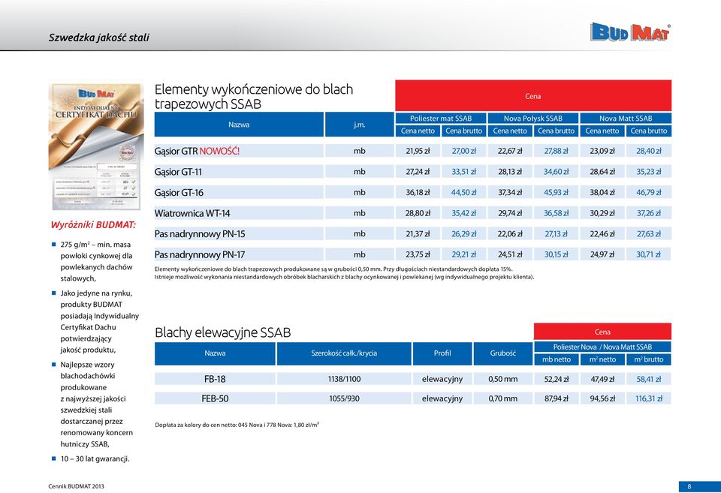The width and height of the screenshot is (721, 493).
Task: Click the Profil column header
Action: point(442,353)
